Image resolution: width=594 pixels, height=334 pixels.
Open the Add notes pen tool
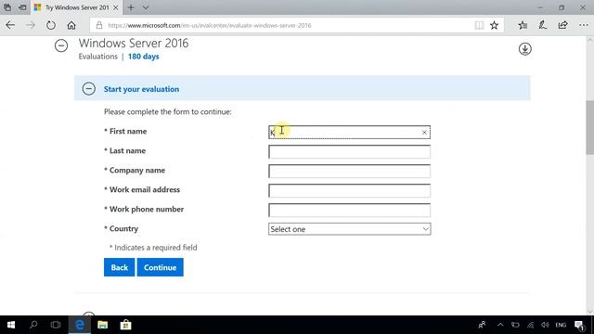click(542, 25)
